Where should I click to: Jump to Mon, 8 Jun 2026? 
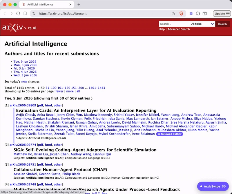[x=25, y=65]
